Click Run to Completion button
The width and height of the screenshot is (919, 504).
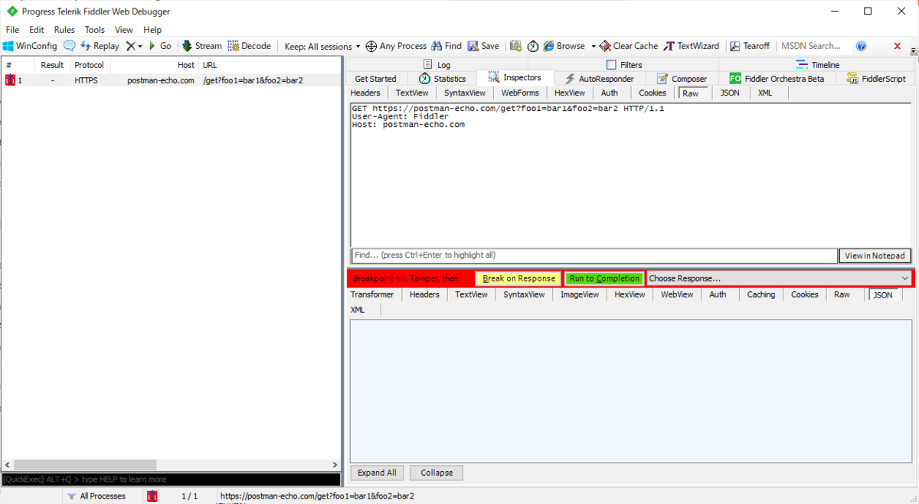pos(604,278)
